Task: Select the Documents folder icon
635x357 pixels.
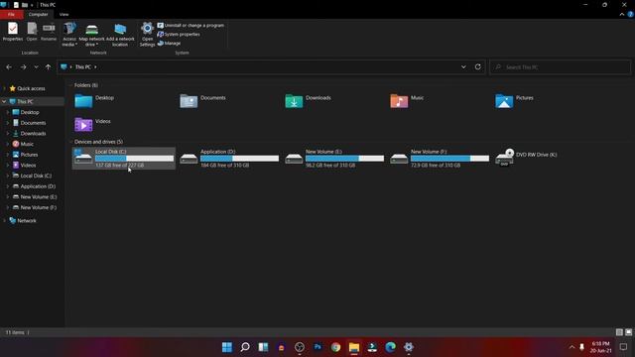Action: tap(189, 101)
